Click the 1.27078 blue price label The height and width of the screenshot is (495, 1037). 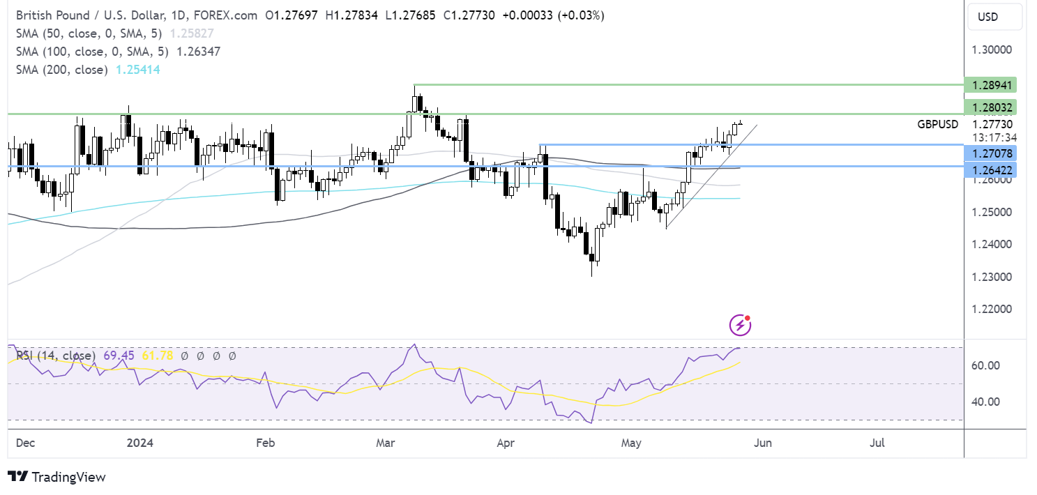coord(991,153)
